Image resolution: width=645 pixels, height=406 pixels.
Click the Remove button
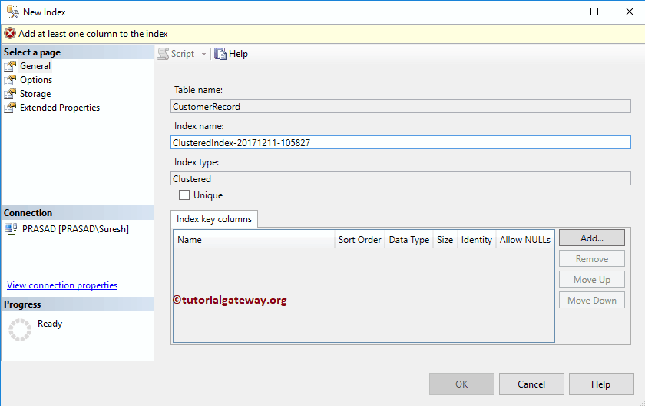pos(591,259)
